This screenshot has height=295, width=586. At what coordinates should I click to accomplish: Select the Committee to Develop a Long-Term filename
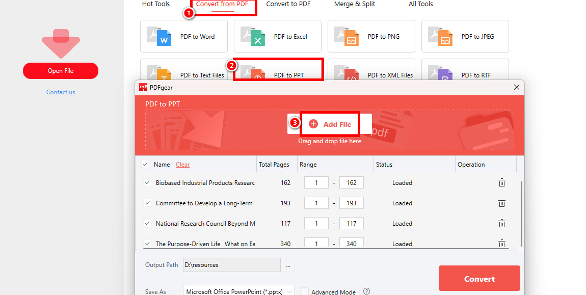coord(204,203)
